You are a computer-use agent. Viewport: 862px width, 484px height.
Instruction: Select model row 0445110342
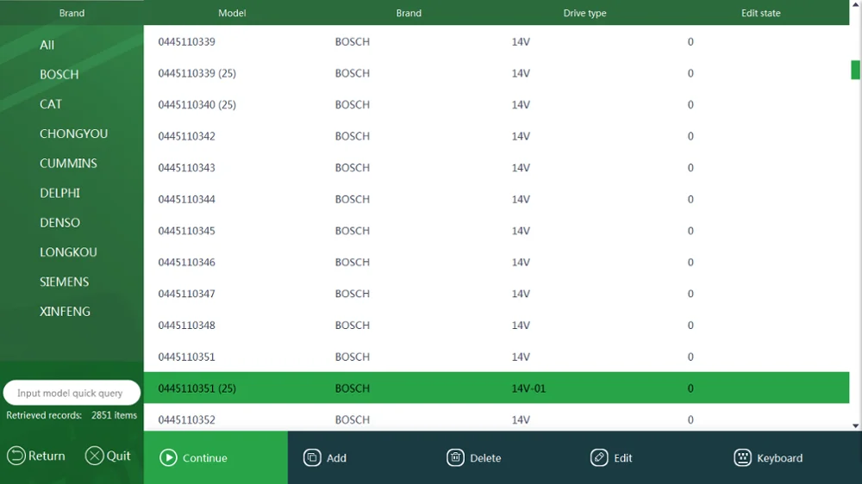(x=497, y=136)
